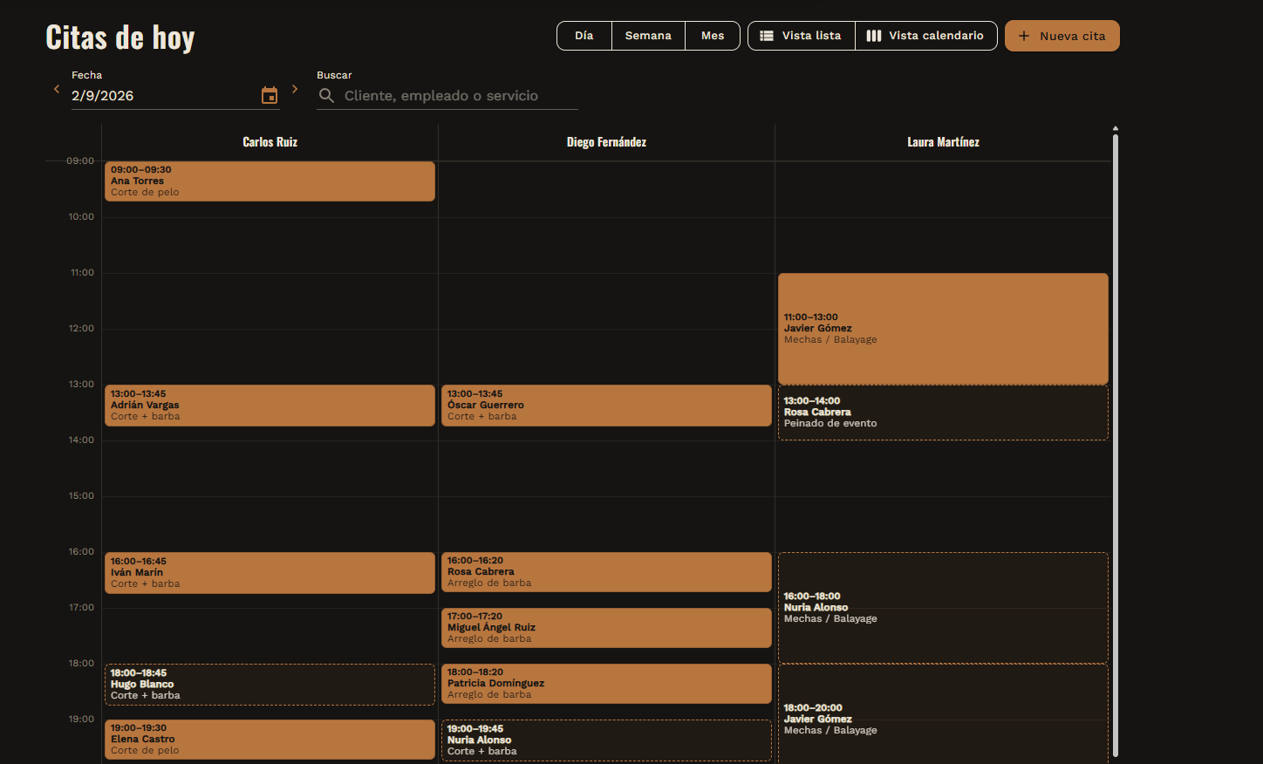Open Miguel Ángel Ruiz 17:00 appointment

(x=606, y=628)
